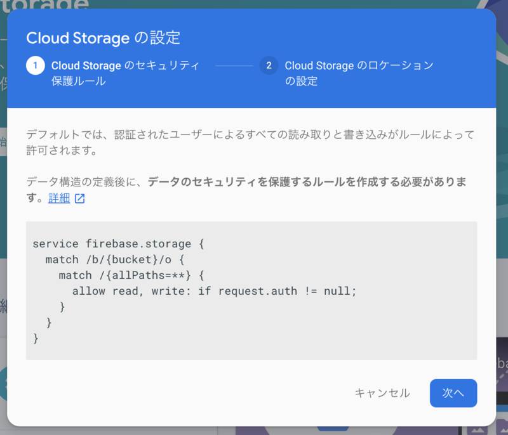The image size is (508, 435).
Task: Click the Cloud Storage の設定 dialog title
Action: point(103,38)
